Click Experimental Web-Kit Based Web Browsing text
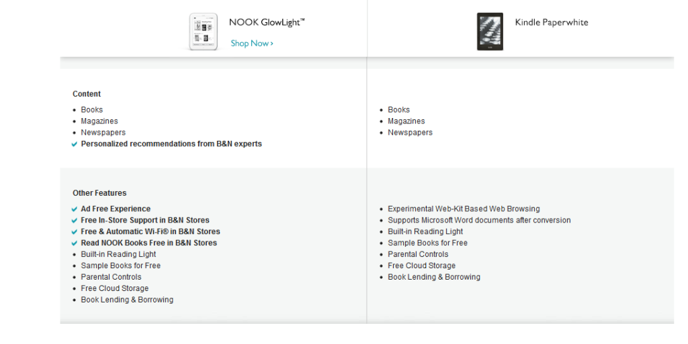The image size is (688, 344). [x=464, y=209]
